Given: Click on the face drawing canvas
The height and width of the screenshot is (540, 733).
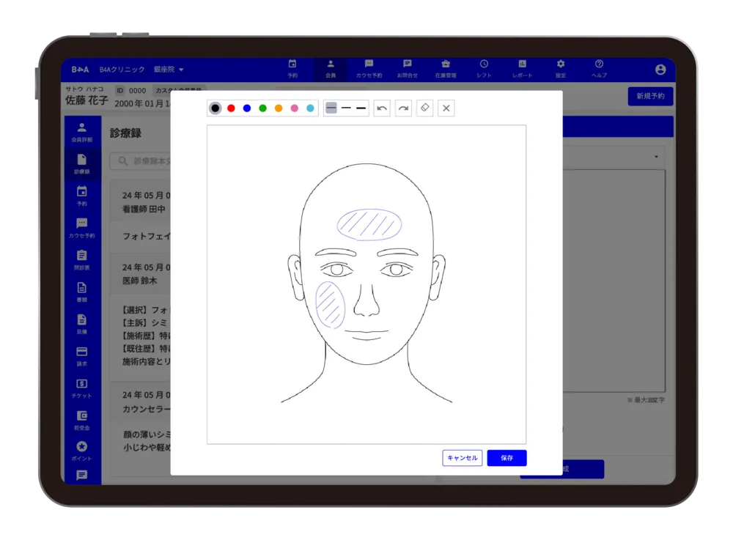Looking at the screenshot, I should tap(366, 284).
